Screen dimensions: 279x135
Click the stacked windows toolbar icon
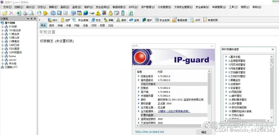point(53,13)
